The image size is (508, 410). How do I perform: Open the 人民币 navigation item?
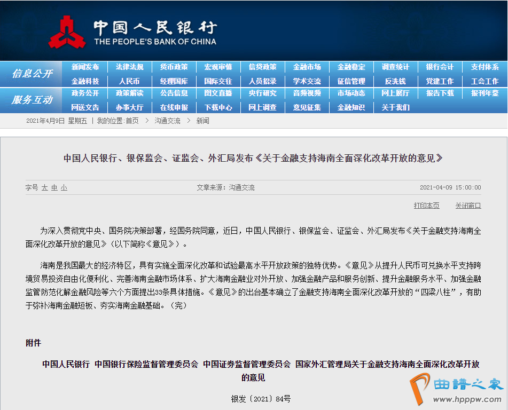[x=129, y=81]
